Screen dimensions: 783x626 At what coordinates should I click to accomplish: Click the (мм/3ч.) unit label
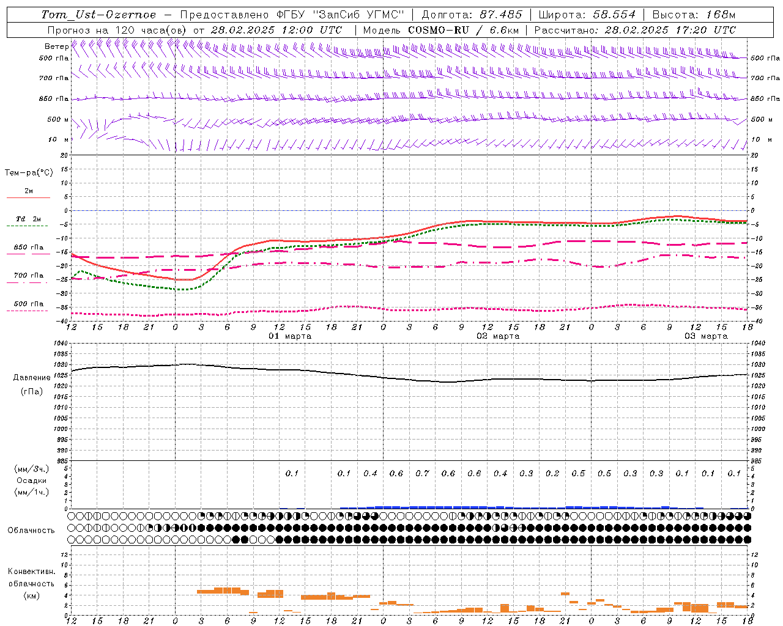pyautogui.click(x=32, y=469)
